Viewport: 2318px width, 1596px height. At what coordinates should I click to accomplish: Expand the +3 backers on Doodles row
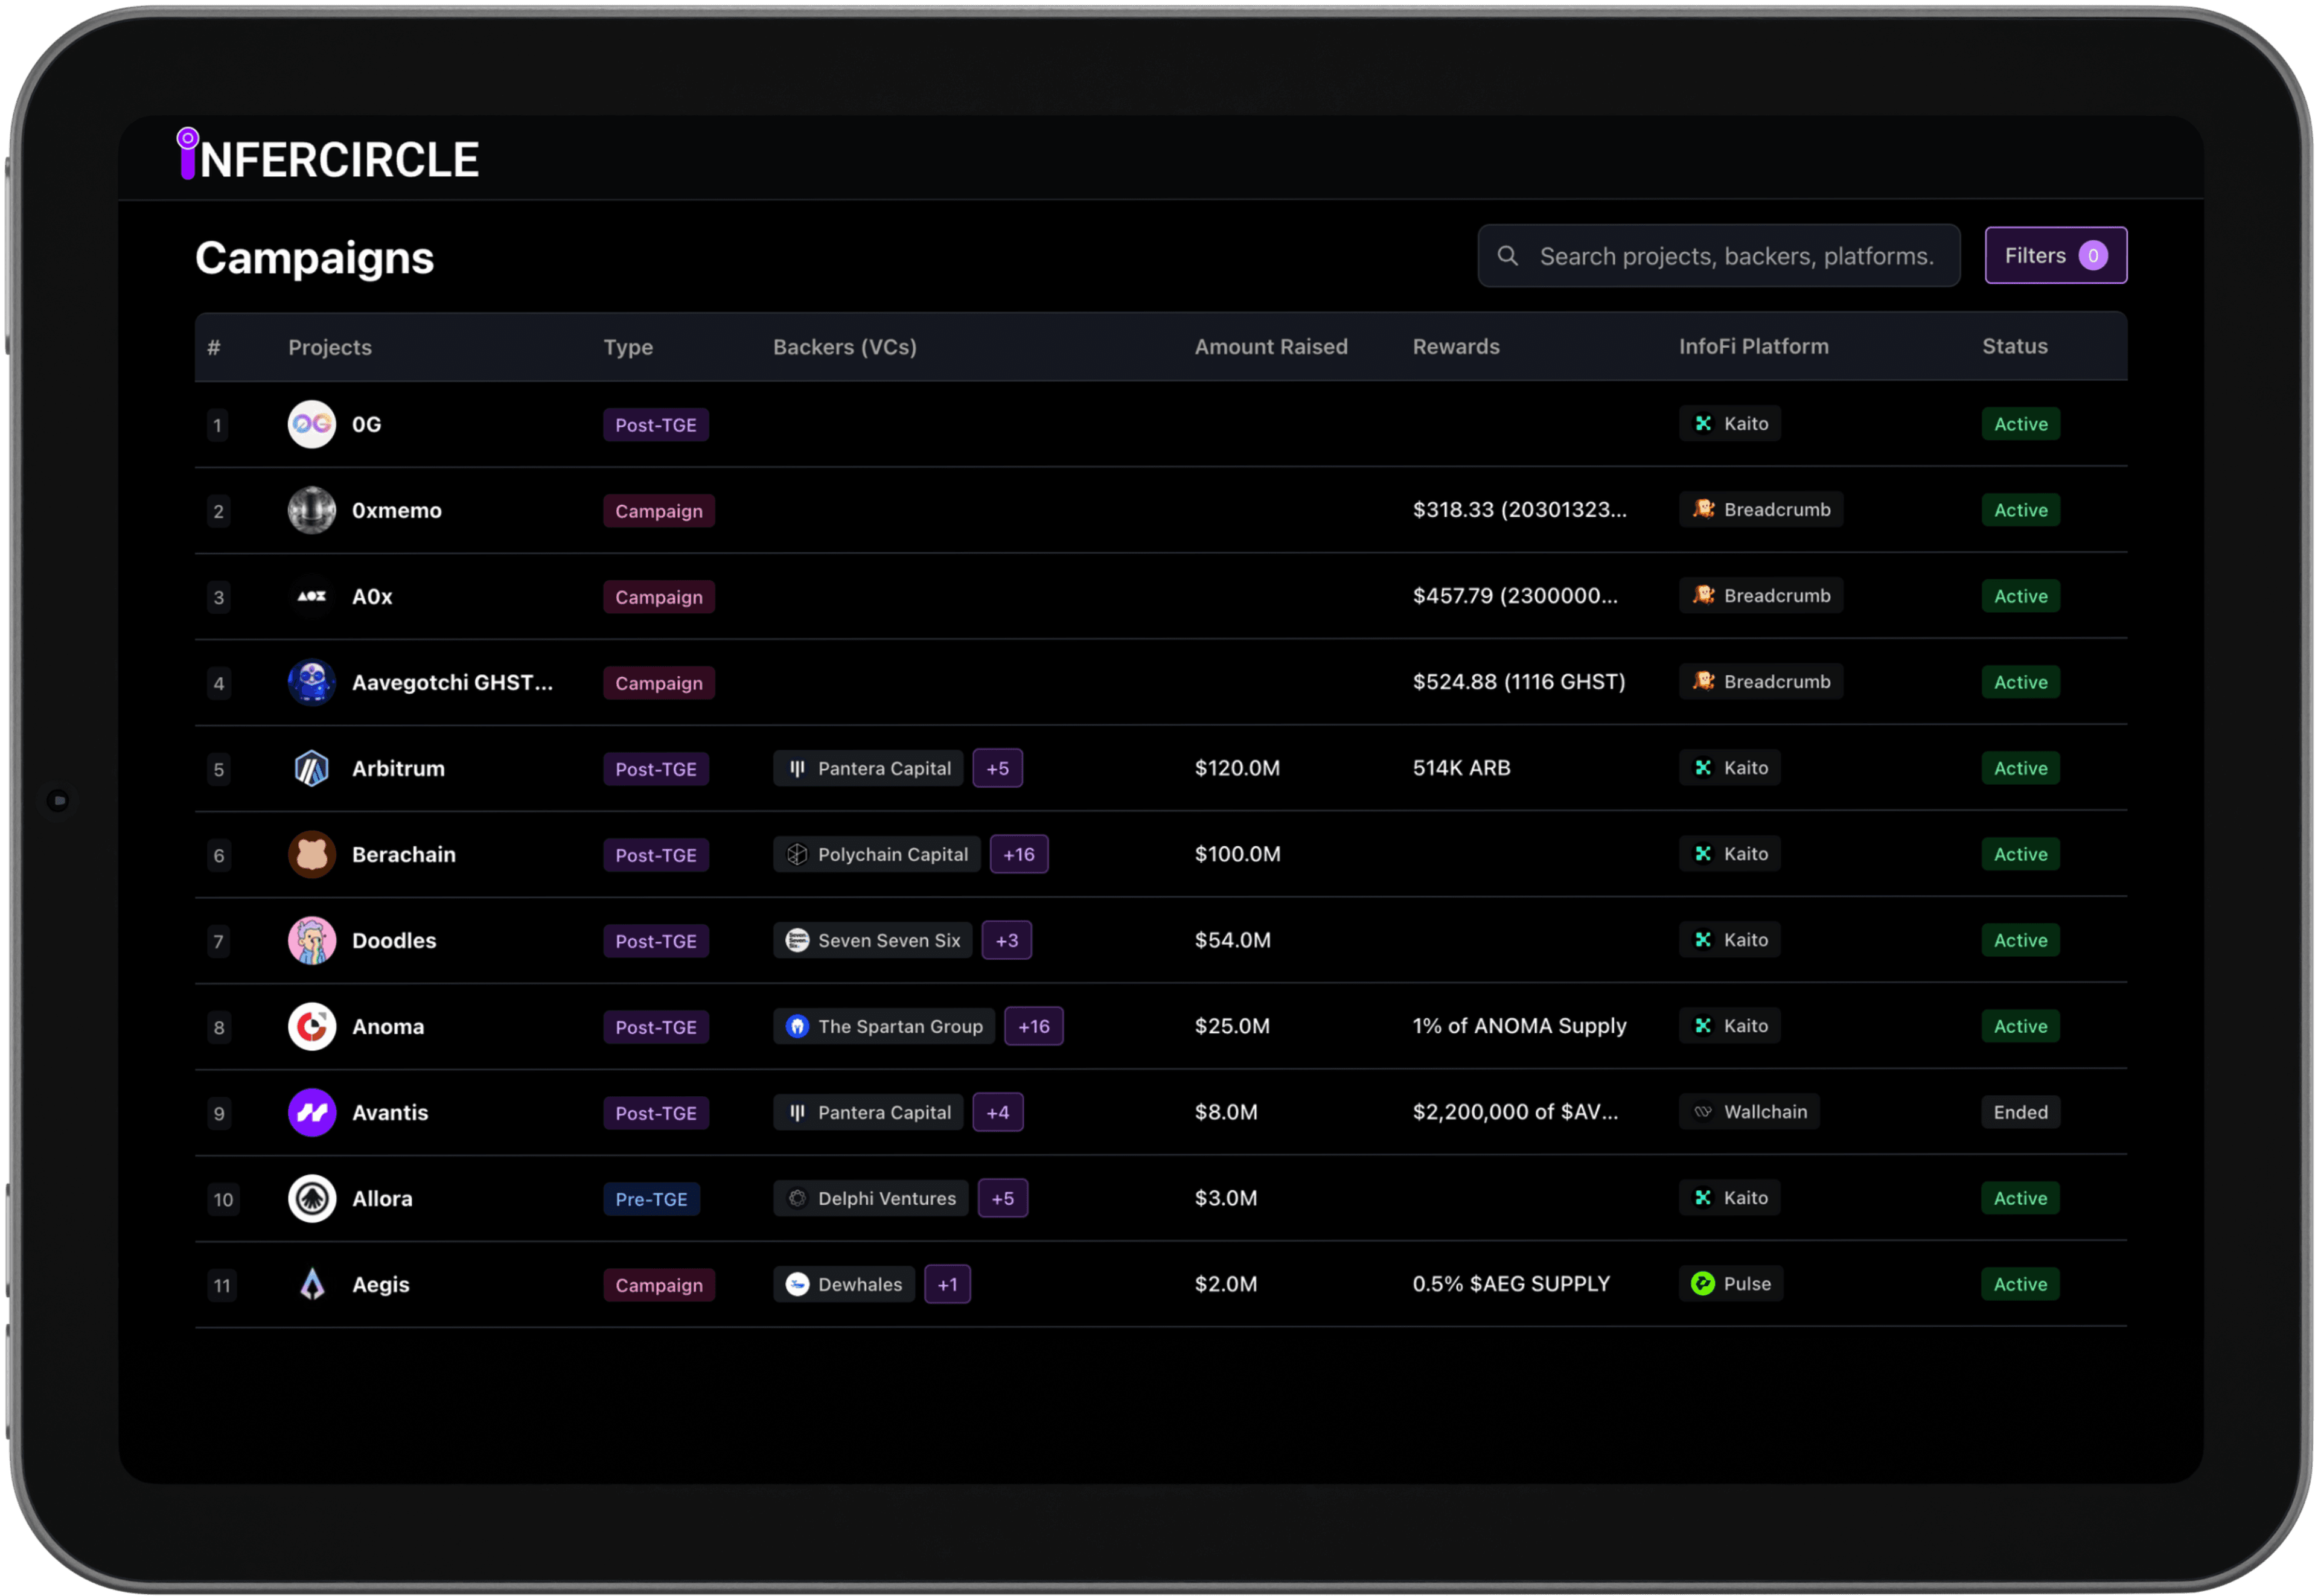point(1006,940)
